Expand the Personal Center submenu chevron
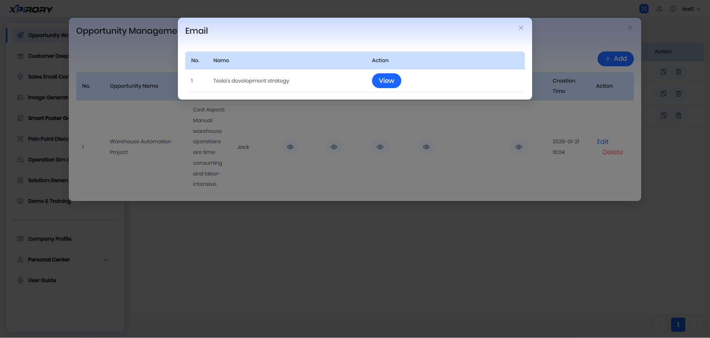The image size is (710, 338). pyautogui.click(x=106, y=260)
